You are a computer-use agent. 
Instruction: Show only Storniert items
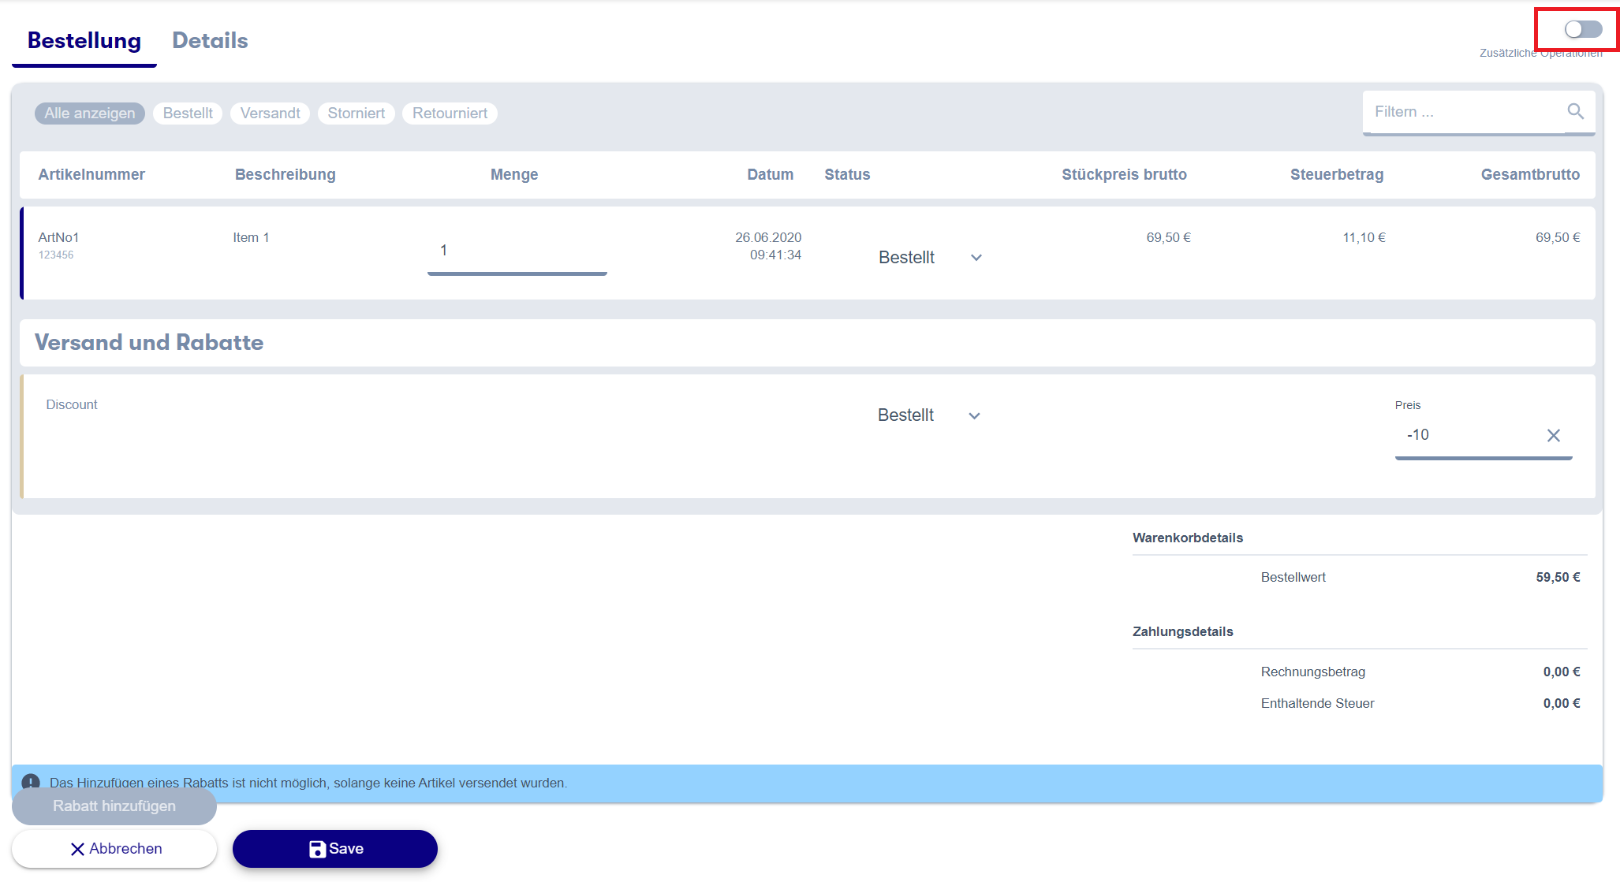356,114
